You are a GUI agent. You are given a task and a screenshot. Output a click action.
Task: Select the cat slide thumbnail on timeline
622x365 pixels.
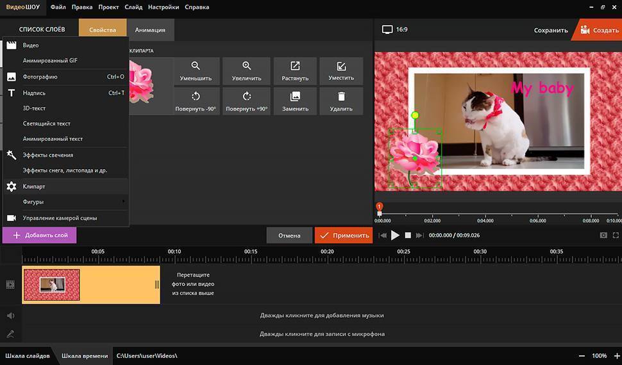(x=52, y=285)
